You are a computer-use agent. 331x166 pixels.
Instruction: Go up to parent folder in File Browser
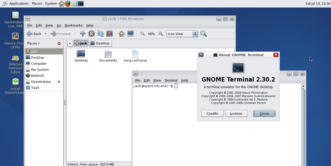[82, 34]
